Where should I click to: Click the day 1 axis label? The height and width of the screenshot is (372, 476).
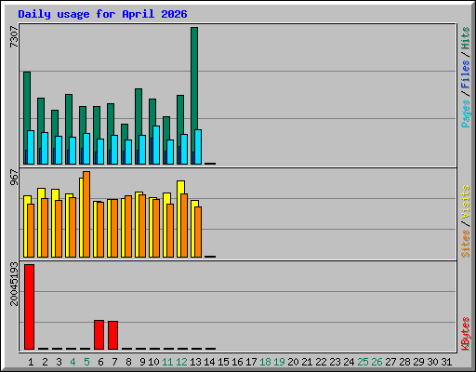31,362
